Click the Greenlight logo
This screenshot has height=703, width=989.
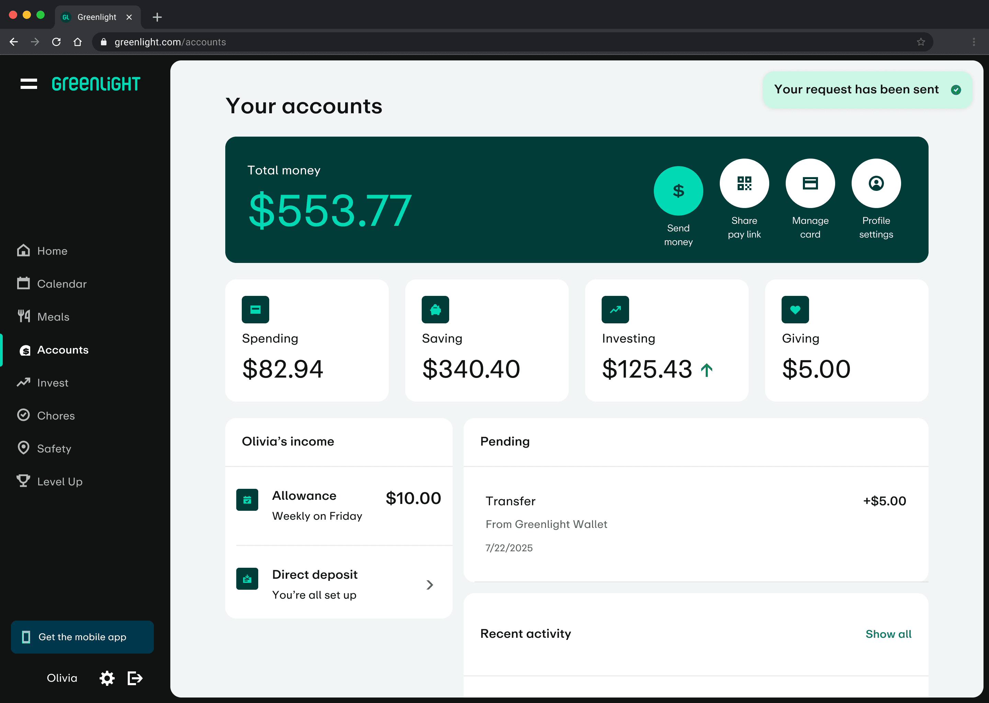(96, 83)
